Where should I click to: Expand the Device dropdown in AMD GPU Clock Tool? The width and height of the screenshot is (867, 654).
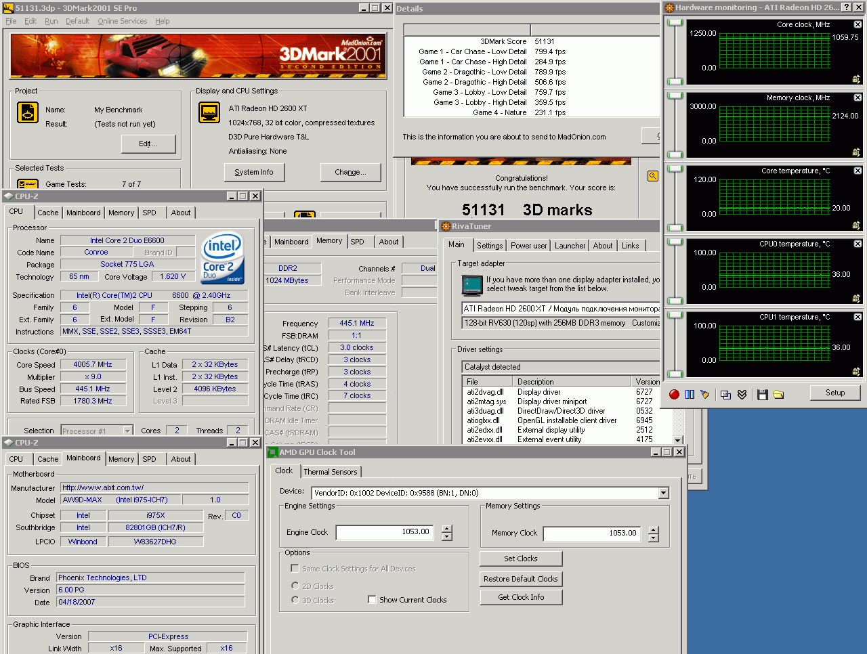pyautogui.click(x=664, y=493)
